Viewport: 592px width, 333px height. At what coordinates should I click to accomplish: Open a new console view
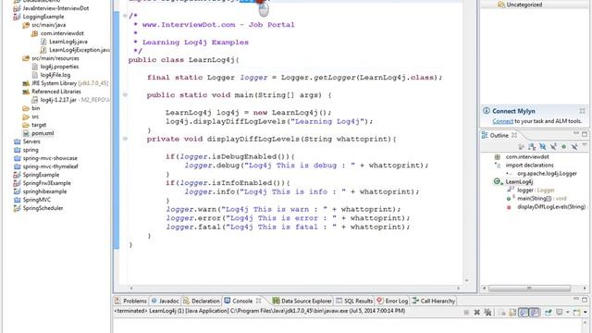coord(577,313)
